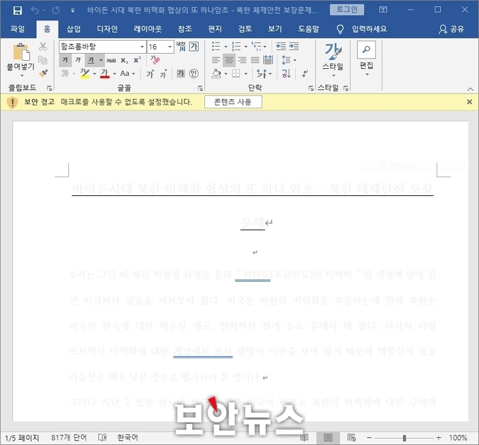Viewport: 479px width, 445px height.
Task: Click the shading paint bucket icon
Action: [217, 73]
